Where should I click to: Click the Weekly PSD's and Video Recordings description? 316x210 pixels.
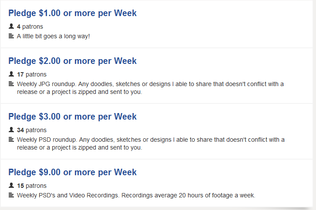[x=136, y=195]
